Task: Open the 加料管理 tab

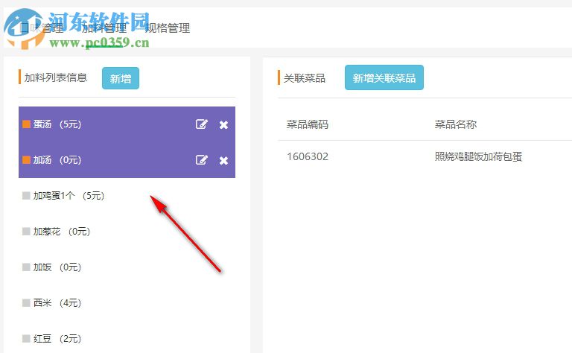Action: (x=104, y=28)
